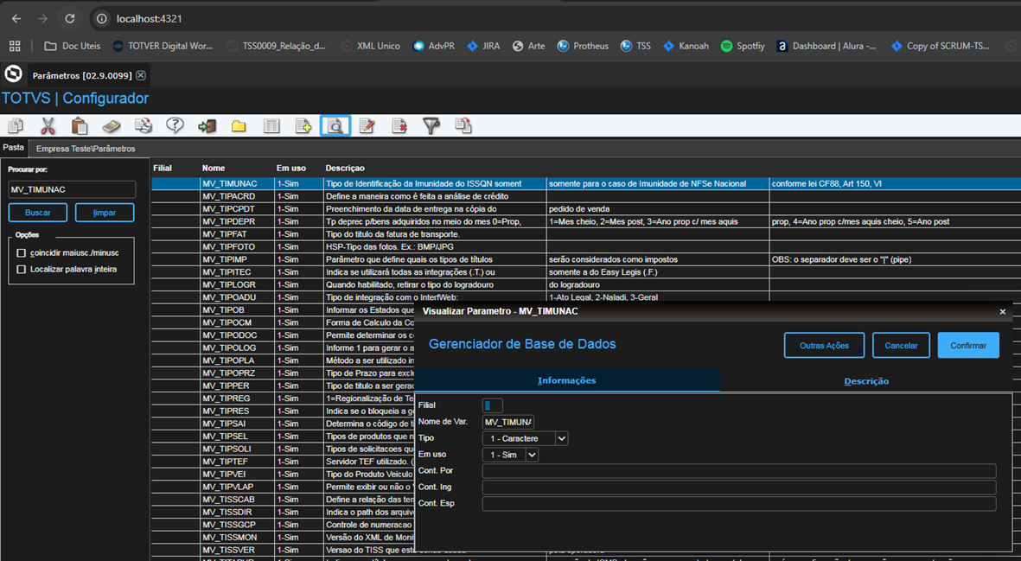This screenshot has height=561, width=1021.
Task: Check the Localizar palavra inteira option
Action: (22, 270)
